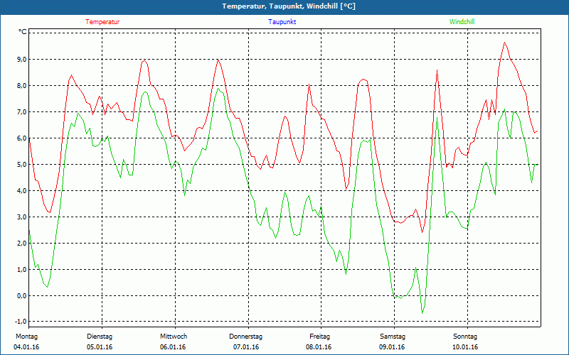Click the green Windchill legend label
This screenshot has height=355, width=569.
(x=462, y=22)
